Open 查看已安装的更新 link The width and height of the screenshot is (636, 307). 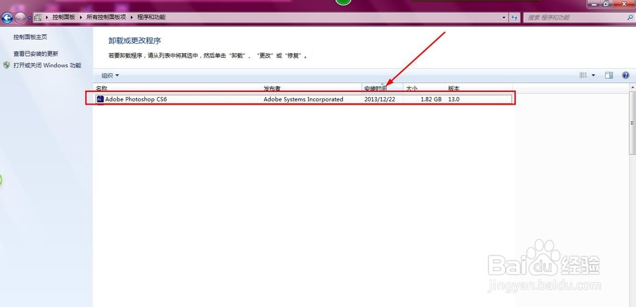click(x=36, y=53)
